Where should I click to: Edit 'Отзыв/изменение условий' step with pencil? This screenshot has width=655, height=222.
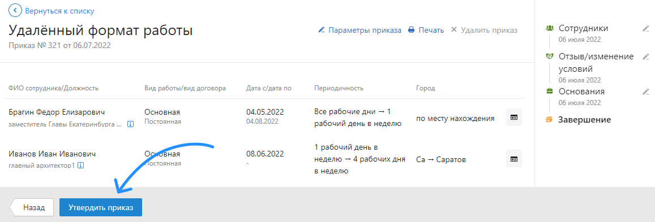646,56
